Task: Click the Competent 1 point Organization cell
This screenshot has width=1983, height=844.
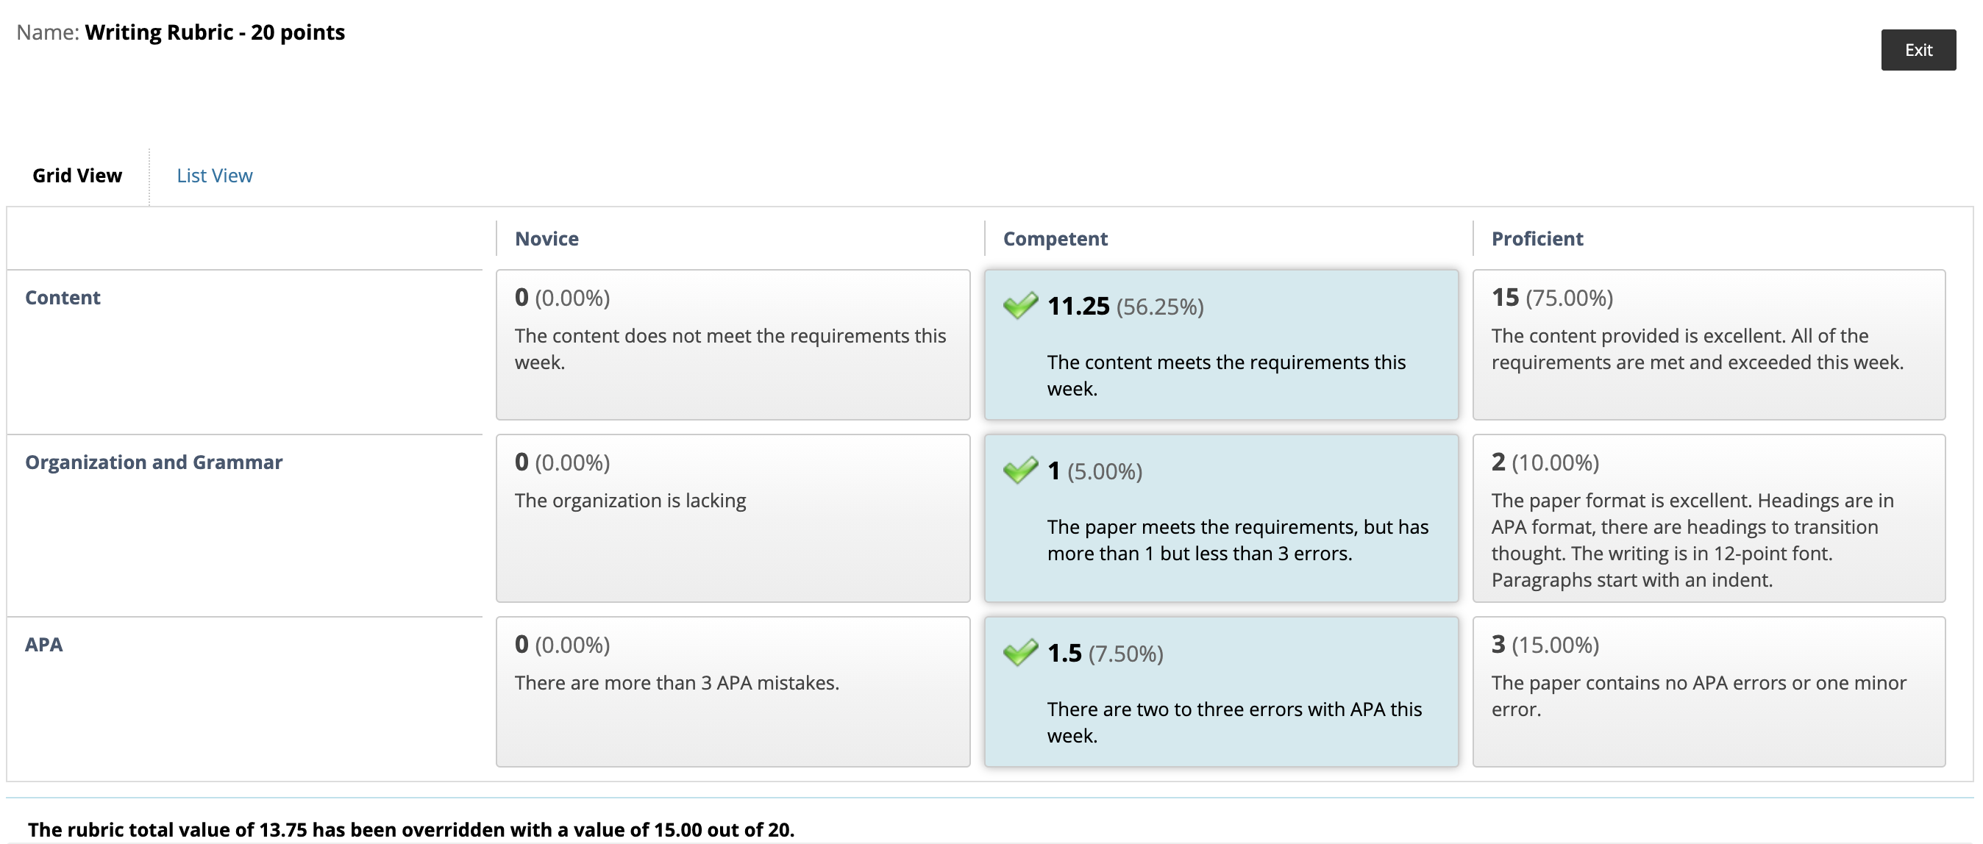Action: 1221,518
